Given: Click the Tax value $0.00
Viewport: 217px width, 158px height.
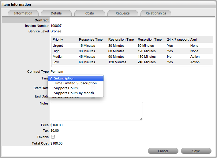Looking at the screenshot, I should tap(55, 130).
